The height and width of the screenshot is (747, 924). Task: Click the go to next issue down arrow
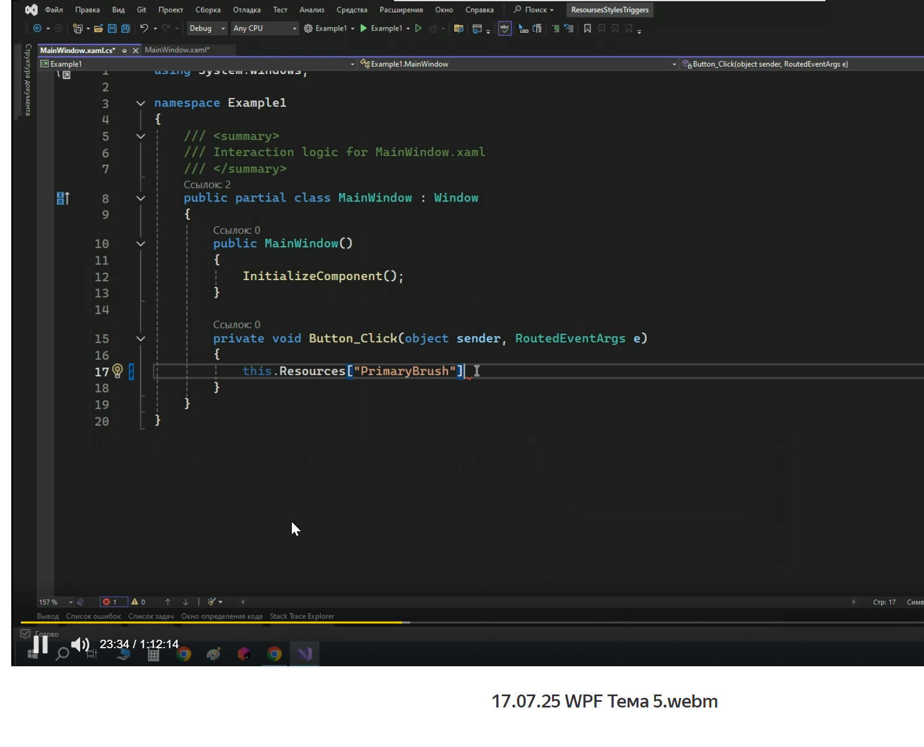point(185,602)
